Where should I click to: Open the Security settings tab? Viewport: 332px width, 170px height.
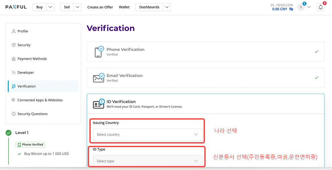coord(24,45)
